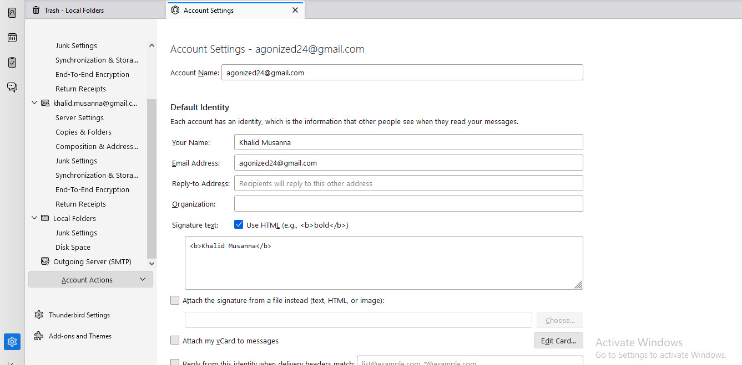Click the folder icon beside Local Folders
The height and width of the screenshot is (365, 742).
45,218
